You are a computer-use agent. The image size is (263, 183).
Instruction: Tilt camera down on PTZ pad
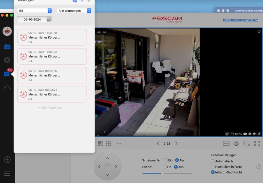[107, 175]
